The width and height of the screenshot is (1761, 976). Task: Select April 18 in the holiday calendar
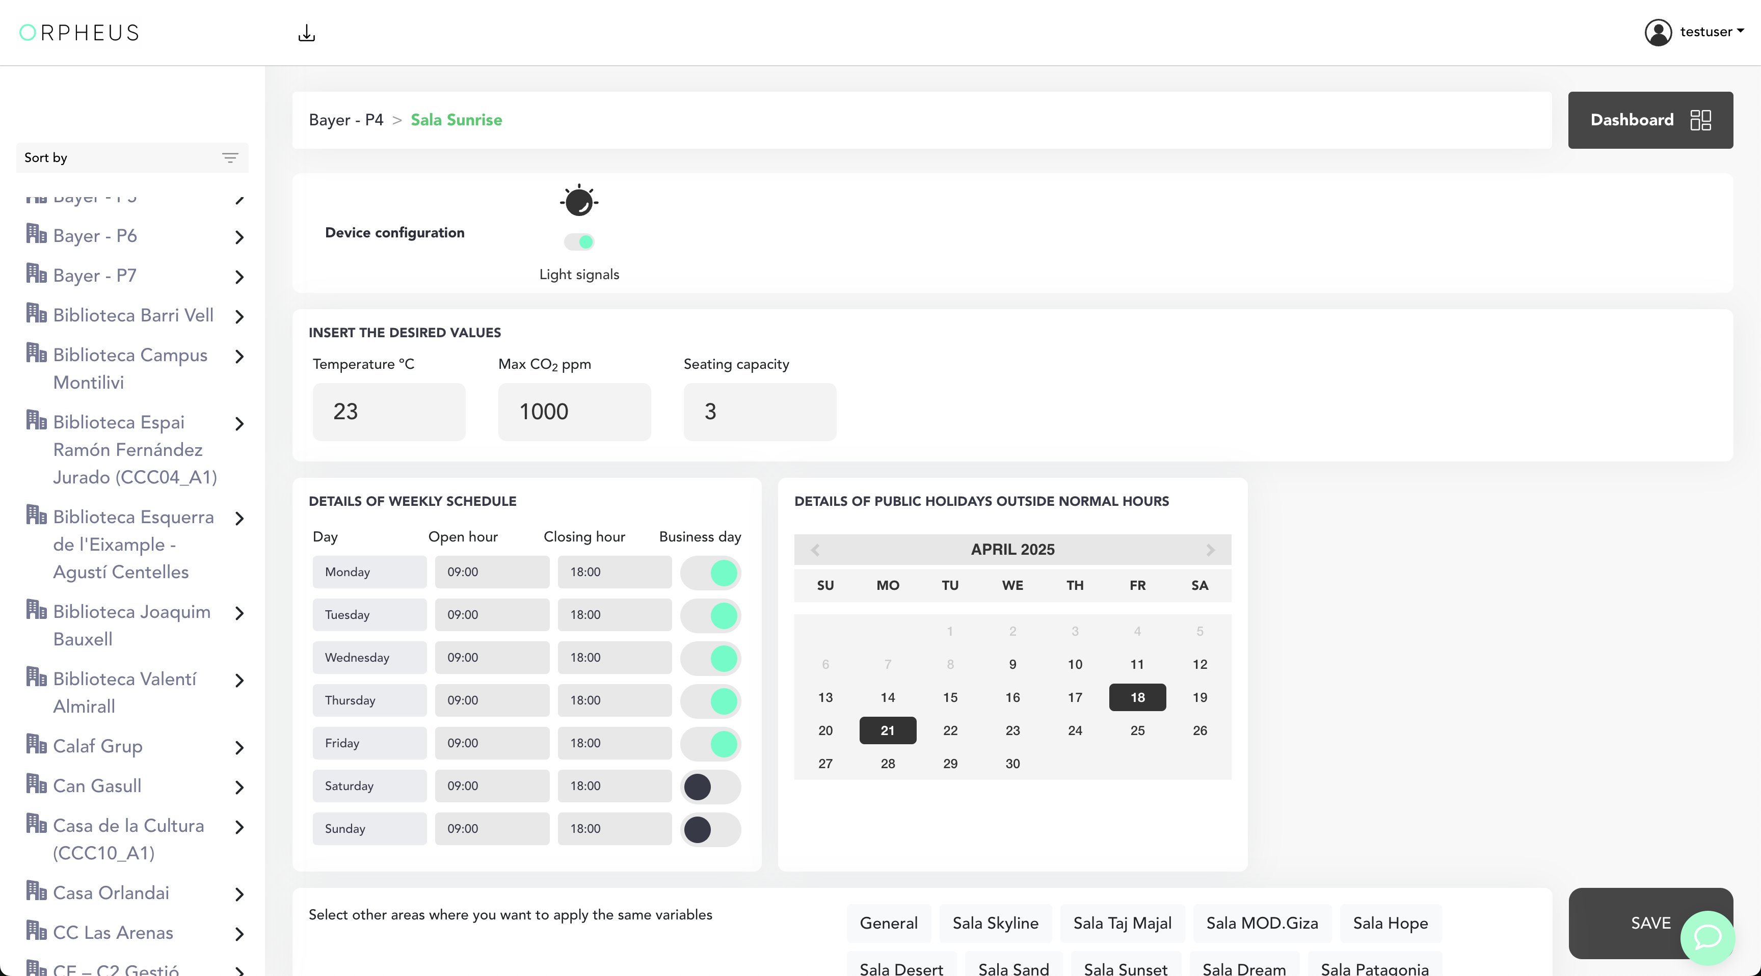pyautogui.click(x=1137, y=697)
